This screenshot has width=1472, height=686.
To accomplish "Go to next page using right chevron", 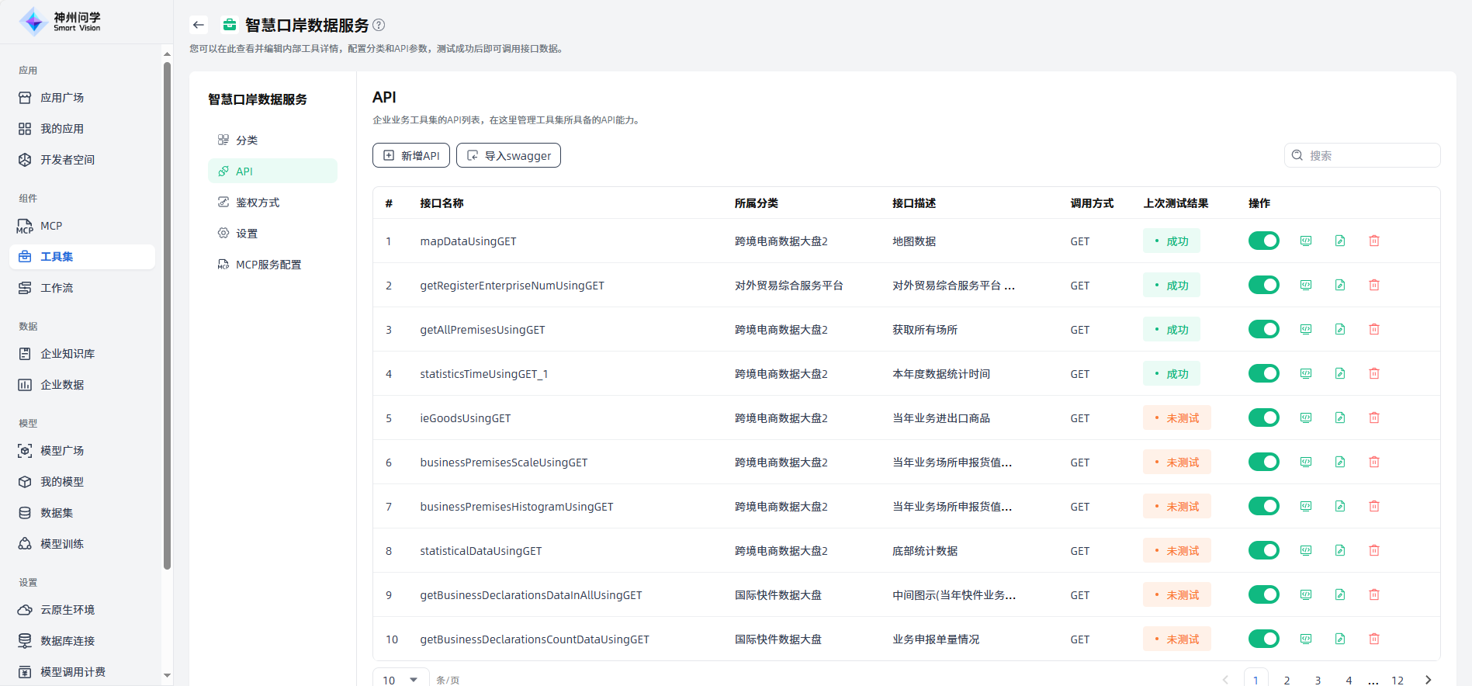I will pos(1428,680).
